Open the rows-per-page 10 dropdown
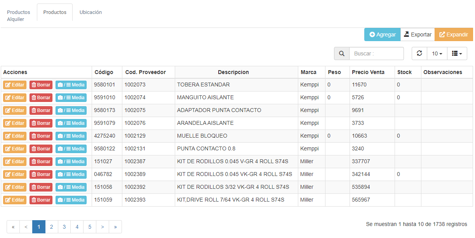 437,53
